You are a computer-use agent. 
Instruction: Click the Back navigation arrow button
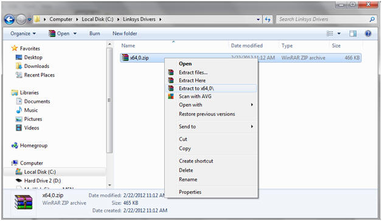pos(9,19)
